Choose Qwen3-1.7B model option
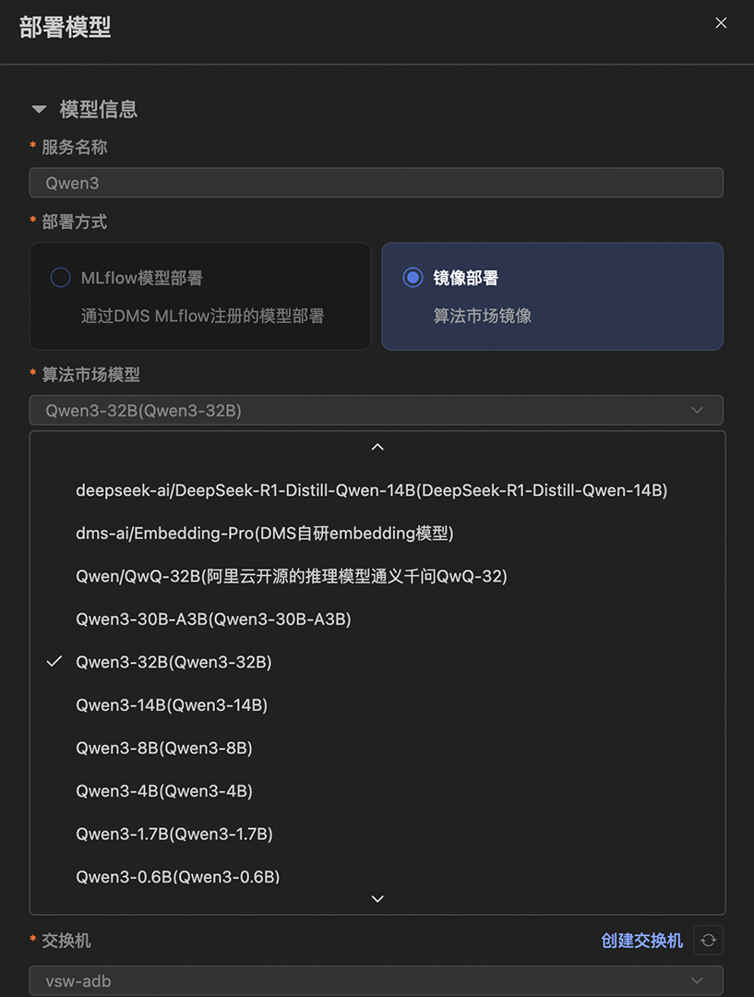This screenshot has width=754, height=997. click(x=174, y=834)
